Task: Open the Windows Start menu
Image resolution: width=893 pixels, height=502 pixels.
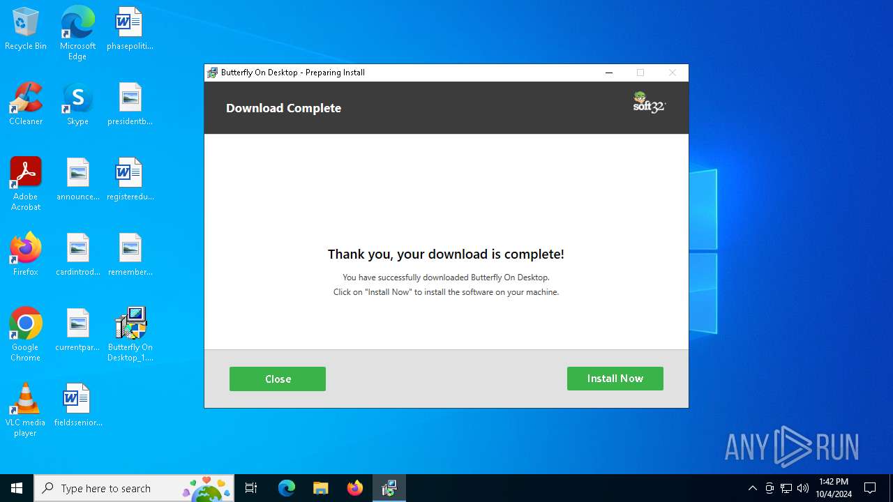Action: point(17,488)
